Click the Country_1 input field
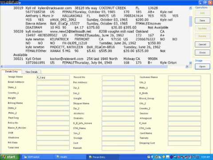 point(53,93)
